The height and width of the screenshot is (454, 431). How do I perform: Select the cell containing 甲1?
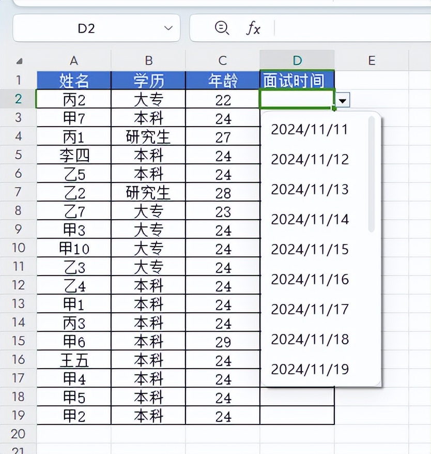pyautogui.click(x=74, y=304)
